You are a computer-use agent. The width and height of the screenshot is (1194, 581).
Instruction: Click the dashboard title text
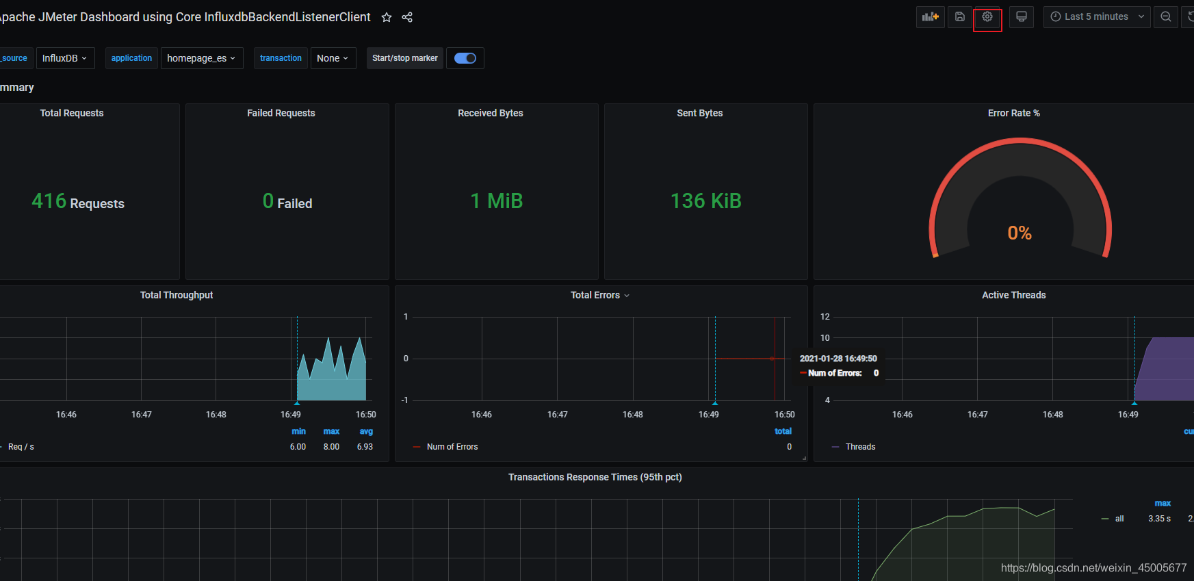pos(185,17)
